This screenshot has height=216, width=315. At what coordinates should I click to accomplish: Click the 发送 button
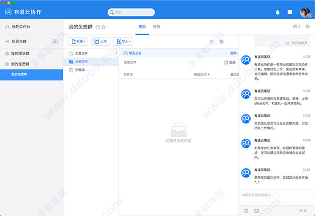[303, 211]
